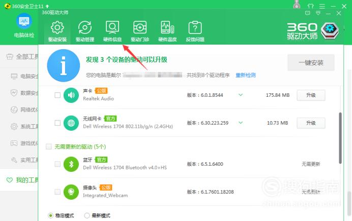Click the 无线网卡 globe icon
Screen dimensions: 352x221
[71, 123]
